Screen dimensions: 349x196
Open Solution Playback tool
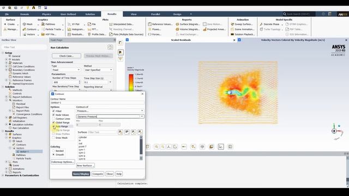(243, 34)
